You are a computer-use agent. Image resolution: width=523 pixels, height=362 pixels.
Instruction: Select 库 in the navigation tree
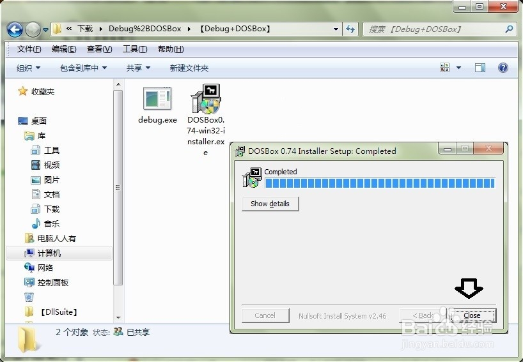point(41,136)
